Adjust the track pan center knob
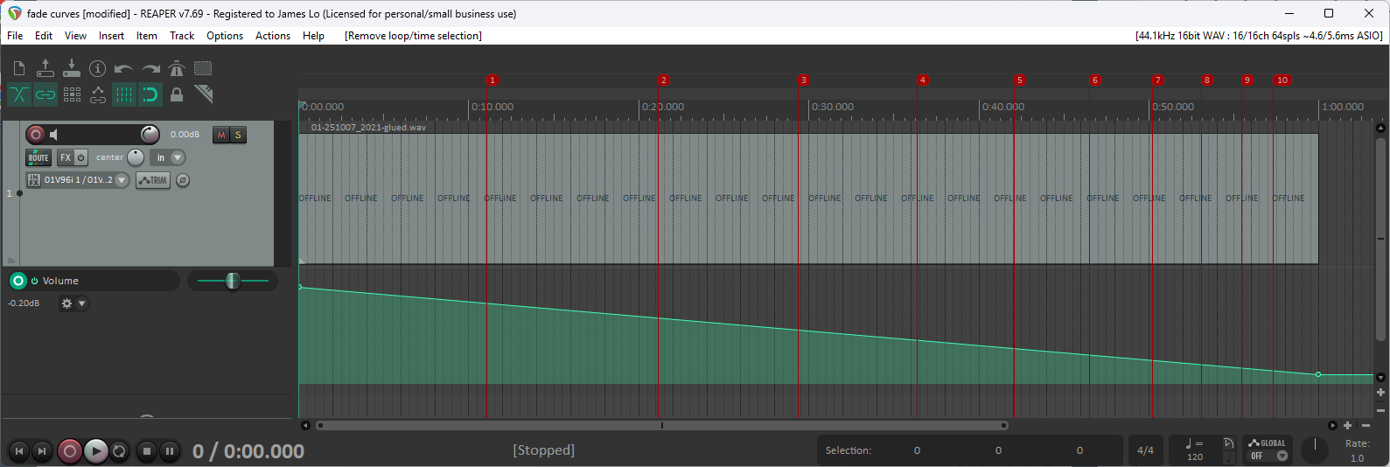 point(136,157)
